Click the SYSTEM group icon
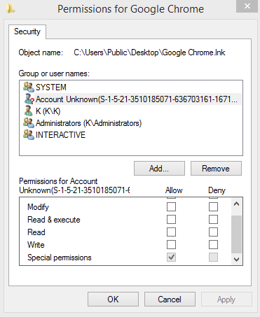 29,87
